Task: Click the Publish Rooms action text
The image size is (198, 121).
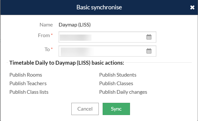Action: (26, 75)
